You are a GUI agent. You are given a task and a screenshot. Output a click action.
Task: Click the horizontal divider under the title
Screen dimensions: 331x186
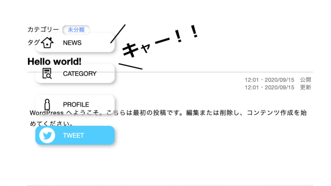click(170, 72)
